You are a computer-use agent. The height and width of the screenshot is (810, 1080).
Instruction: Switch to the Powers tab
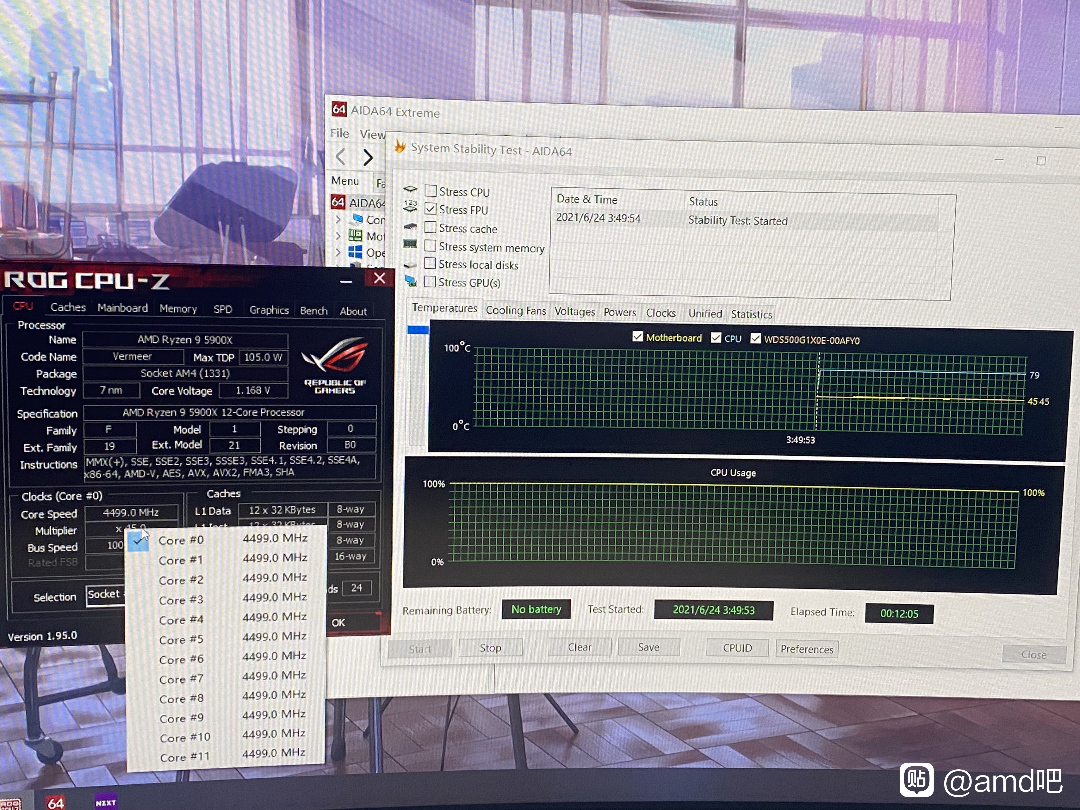coord(620,313)
